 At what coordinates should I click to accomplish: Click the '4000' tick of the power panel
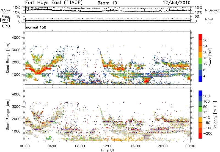[x=16, y=38]
